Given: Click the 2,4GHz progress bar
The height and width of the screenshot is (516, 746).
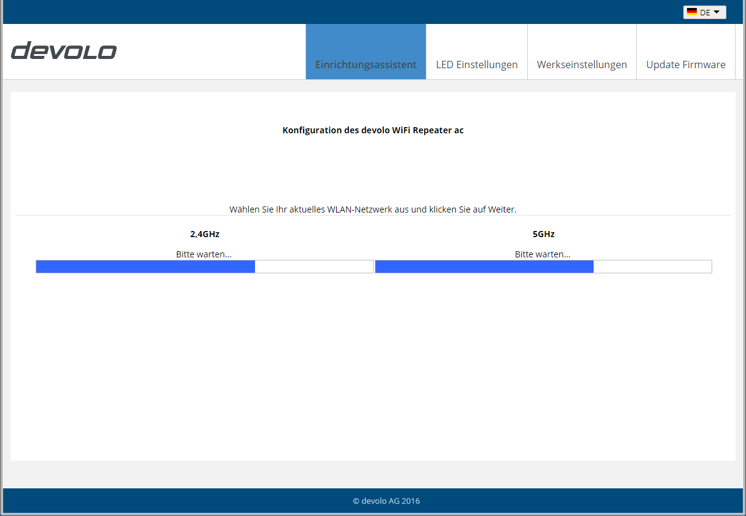Looking at the screenshot, I should (205, 267).
